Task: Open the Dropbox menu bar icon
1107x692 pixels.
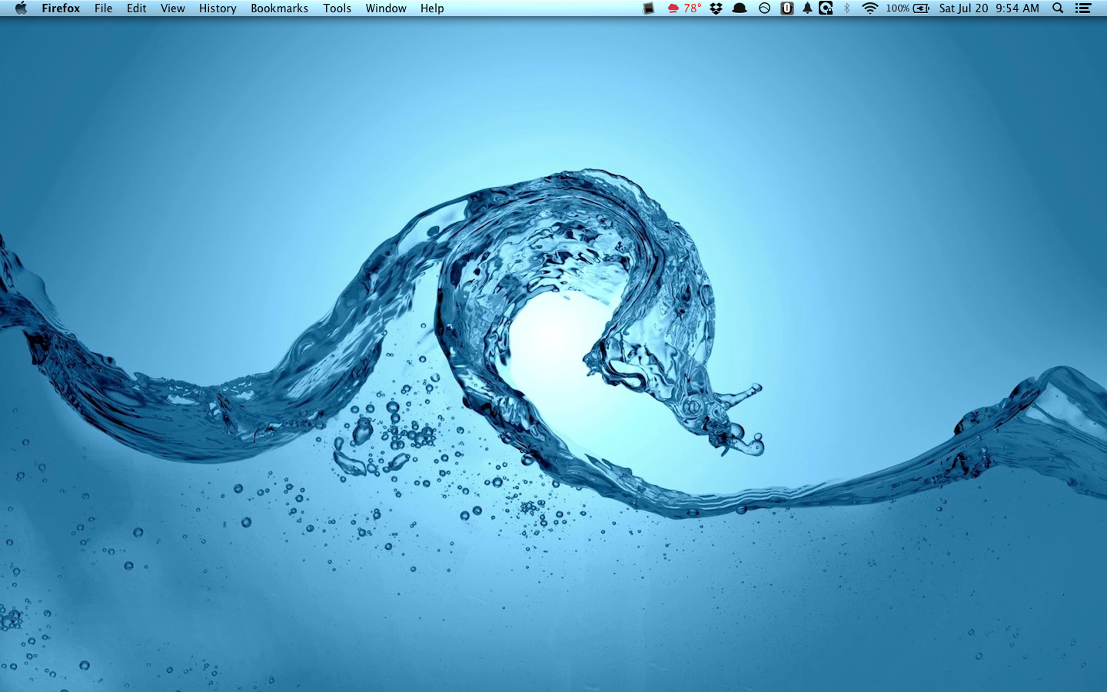Action: click(716, 8)
